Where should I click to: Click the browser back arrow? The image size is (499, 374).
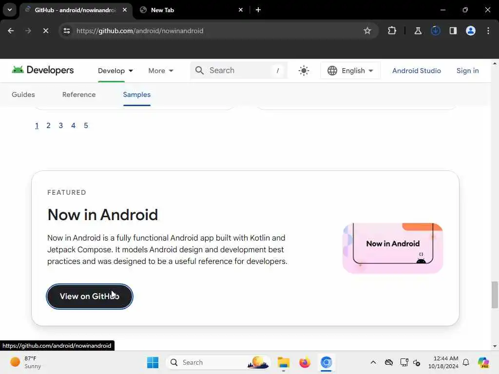coord(11,31)
